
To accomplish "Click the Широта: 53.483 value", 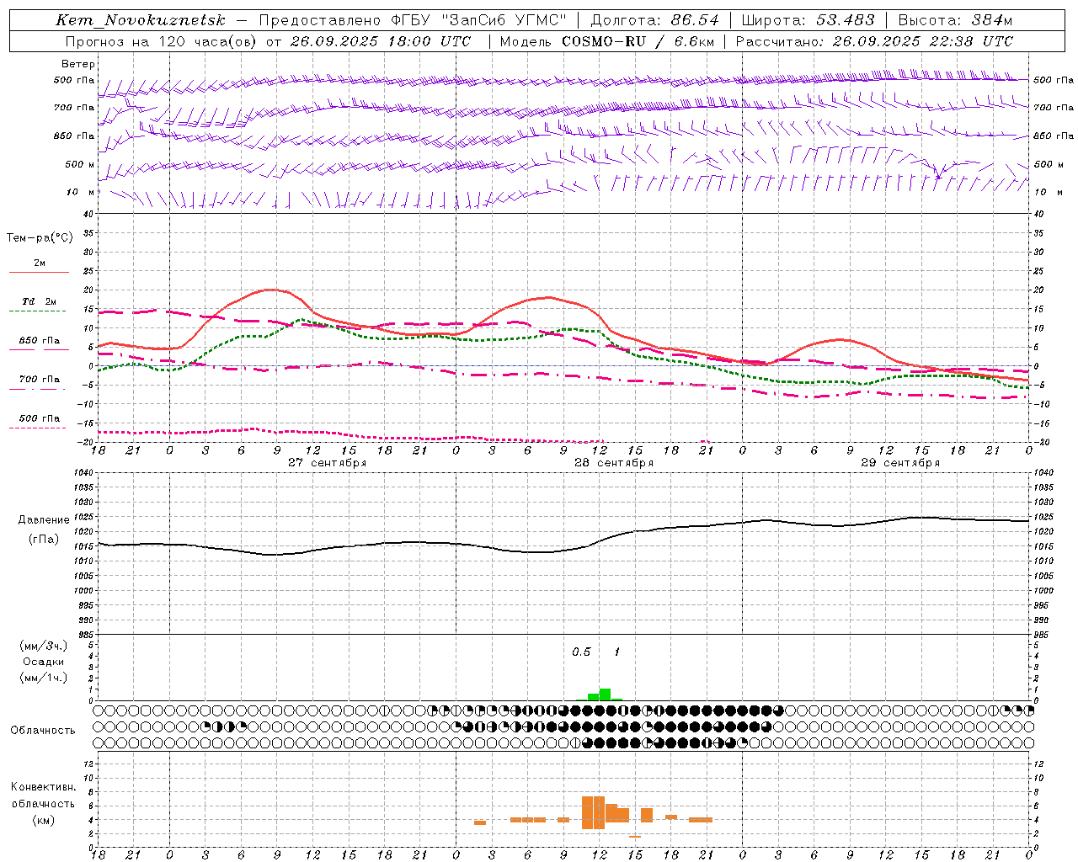I will tap(808, 20).
